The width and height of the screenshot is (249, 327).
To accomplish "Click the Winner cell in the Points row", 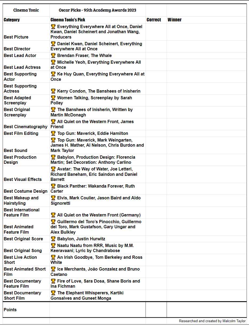I will point(207,310).
